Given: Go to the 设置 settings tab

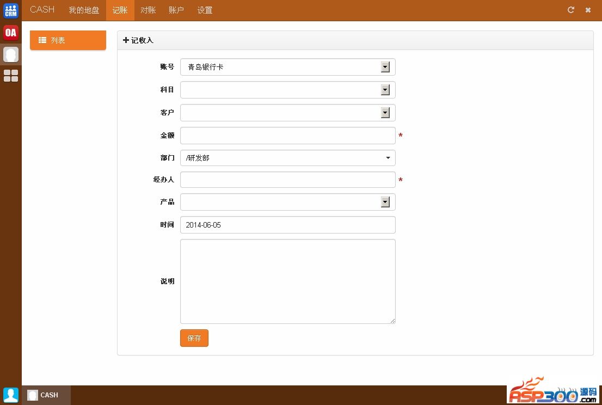Looking at the screenshot, I should point(205,10).
